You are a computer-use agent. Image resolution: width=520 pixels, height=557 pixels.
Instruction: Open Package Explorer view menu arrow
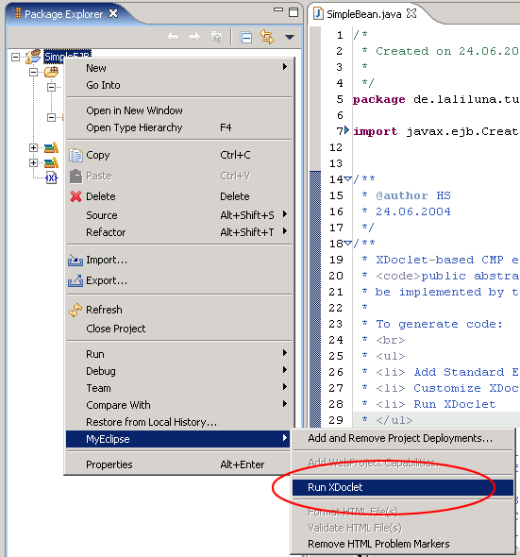pos(290,37)
